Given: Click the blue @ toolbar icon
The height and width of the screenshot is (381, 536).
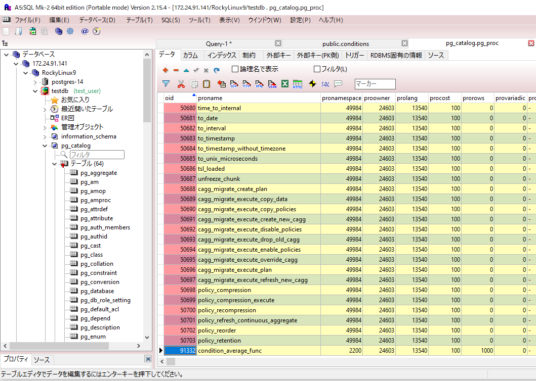Looking at the screenshot, I should (x=85, y=31).
